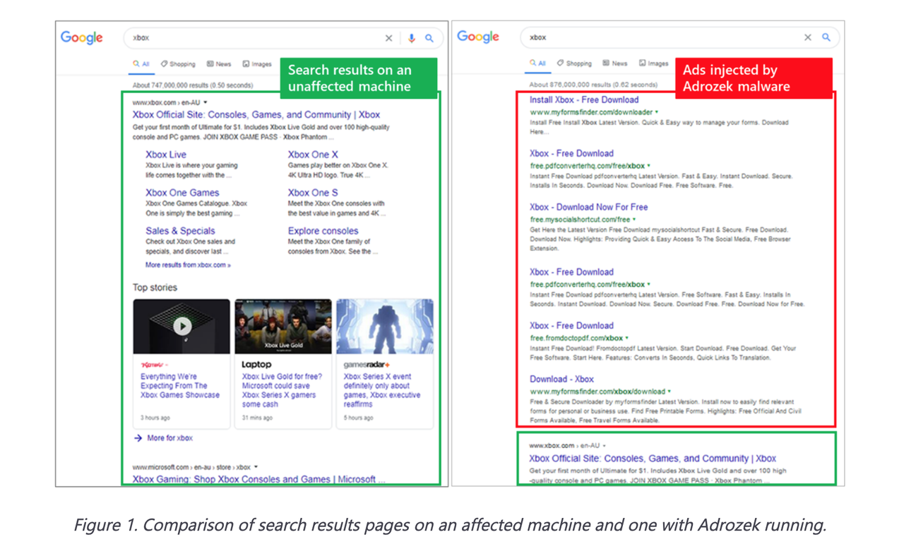Click the 'Top stories' heading
The height and width of the screenshot is (544, 904).
[155, 288]
